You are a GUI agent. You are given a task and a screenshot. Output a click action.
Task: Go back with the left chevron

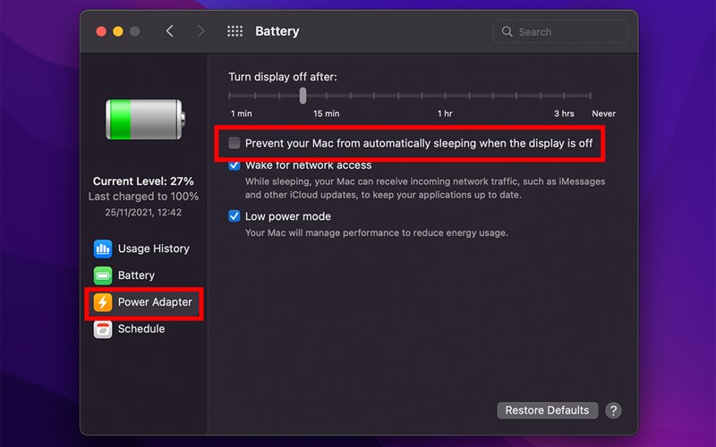(x=170, y=31)
